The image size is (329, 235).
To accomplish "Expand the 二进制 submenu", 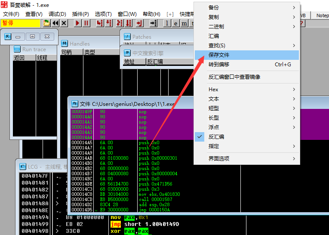I will coord(247,26).
